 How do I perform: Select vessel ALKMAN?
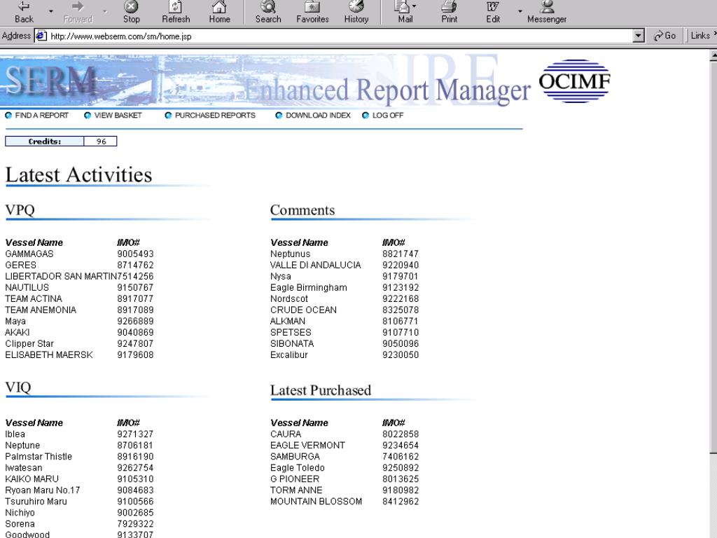click(x=288, y=321)
